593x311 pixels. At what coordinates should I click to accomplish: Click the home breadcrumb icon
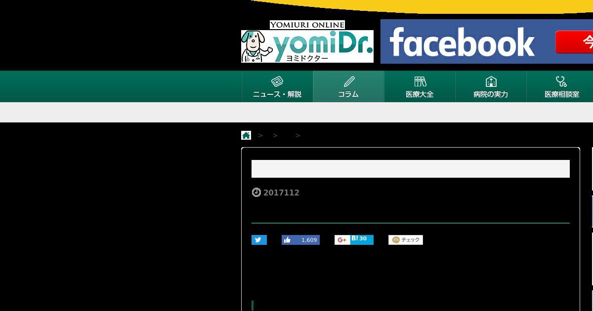(246, 135)
